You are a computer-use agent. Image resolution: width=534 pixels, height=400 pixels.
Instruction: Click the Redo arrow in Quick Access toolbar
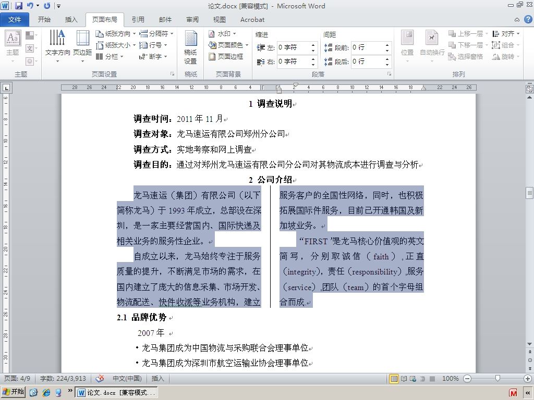pyautogui.click(x=46, y=6)
